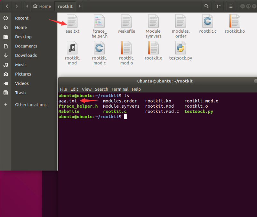Open Other Locations from the sidebar

click(x=30, y=104)
